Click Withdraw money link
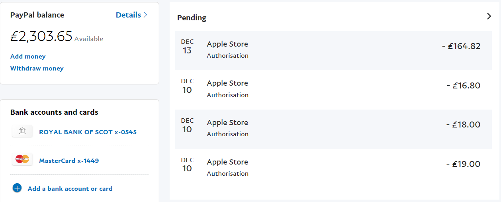The height and width of the screenshot is (202, 501). (37, 68)
